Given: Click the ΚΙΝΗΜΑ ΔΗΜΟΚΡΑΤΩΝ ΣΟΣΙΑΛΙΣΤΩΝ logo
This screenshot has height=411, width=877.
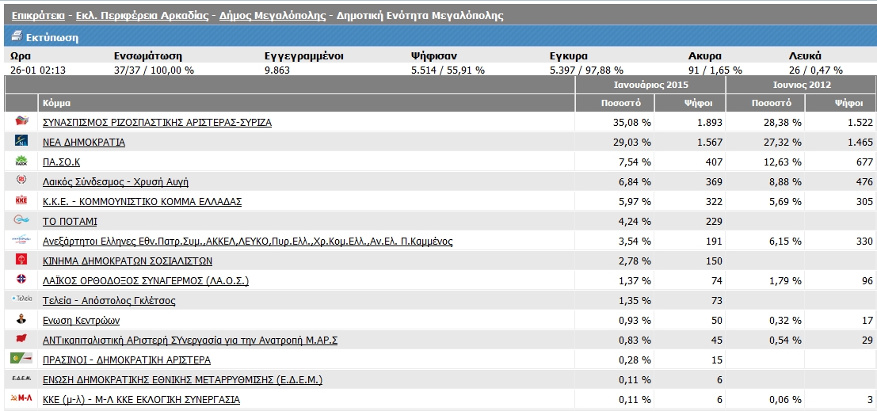Looking at the screenshot, I should point(21,261).
